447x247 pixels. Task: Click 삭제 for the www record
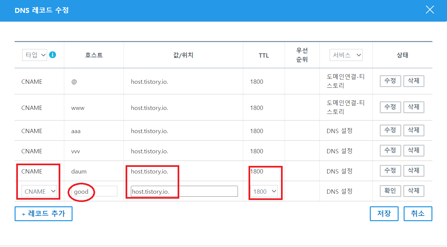coord(414,107)
